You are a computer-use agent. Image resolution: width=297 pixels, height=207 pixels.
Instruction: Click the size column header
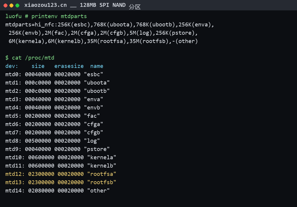[38, 66]
